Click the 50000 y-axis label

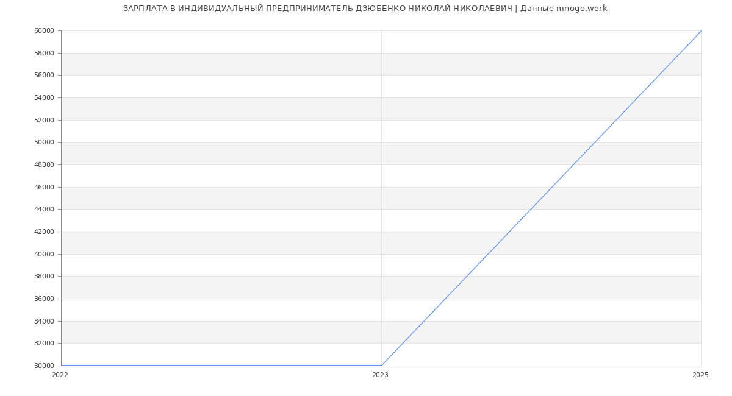pyautogui.click(x=44, y=143)
